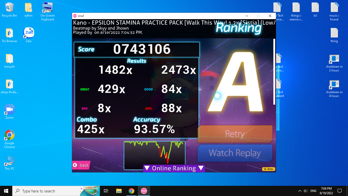The height and width of the screenshot is (196, 348).
Task: Click the 429x great count
Action: pyautogui.click(x=111, y=89)
